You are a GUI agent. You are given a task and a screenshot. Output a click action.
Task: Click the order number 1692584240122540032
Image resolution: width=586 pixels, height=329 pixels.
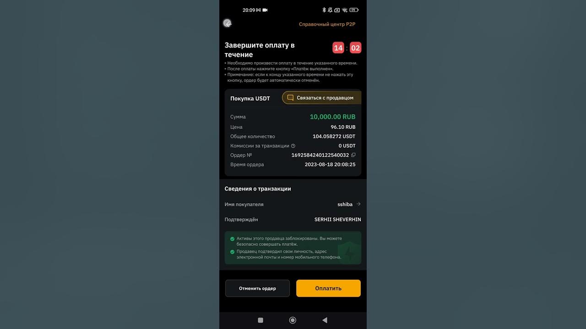tap(320, 155)
